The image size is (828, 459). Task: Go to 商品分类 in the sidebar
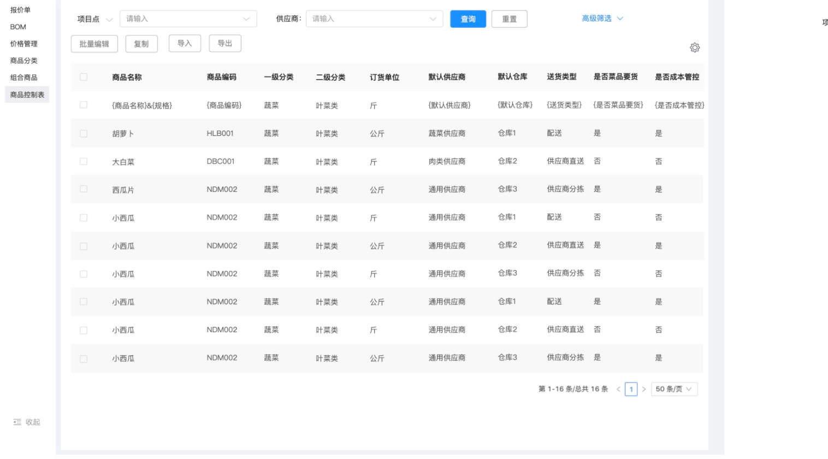click(24, 61)
